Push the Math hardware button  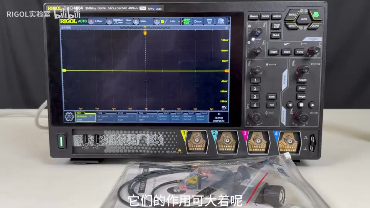pyautogui.click(x=272, y=97)
